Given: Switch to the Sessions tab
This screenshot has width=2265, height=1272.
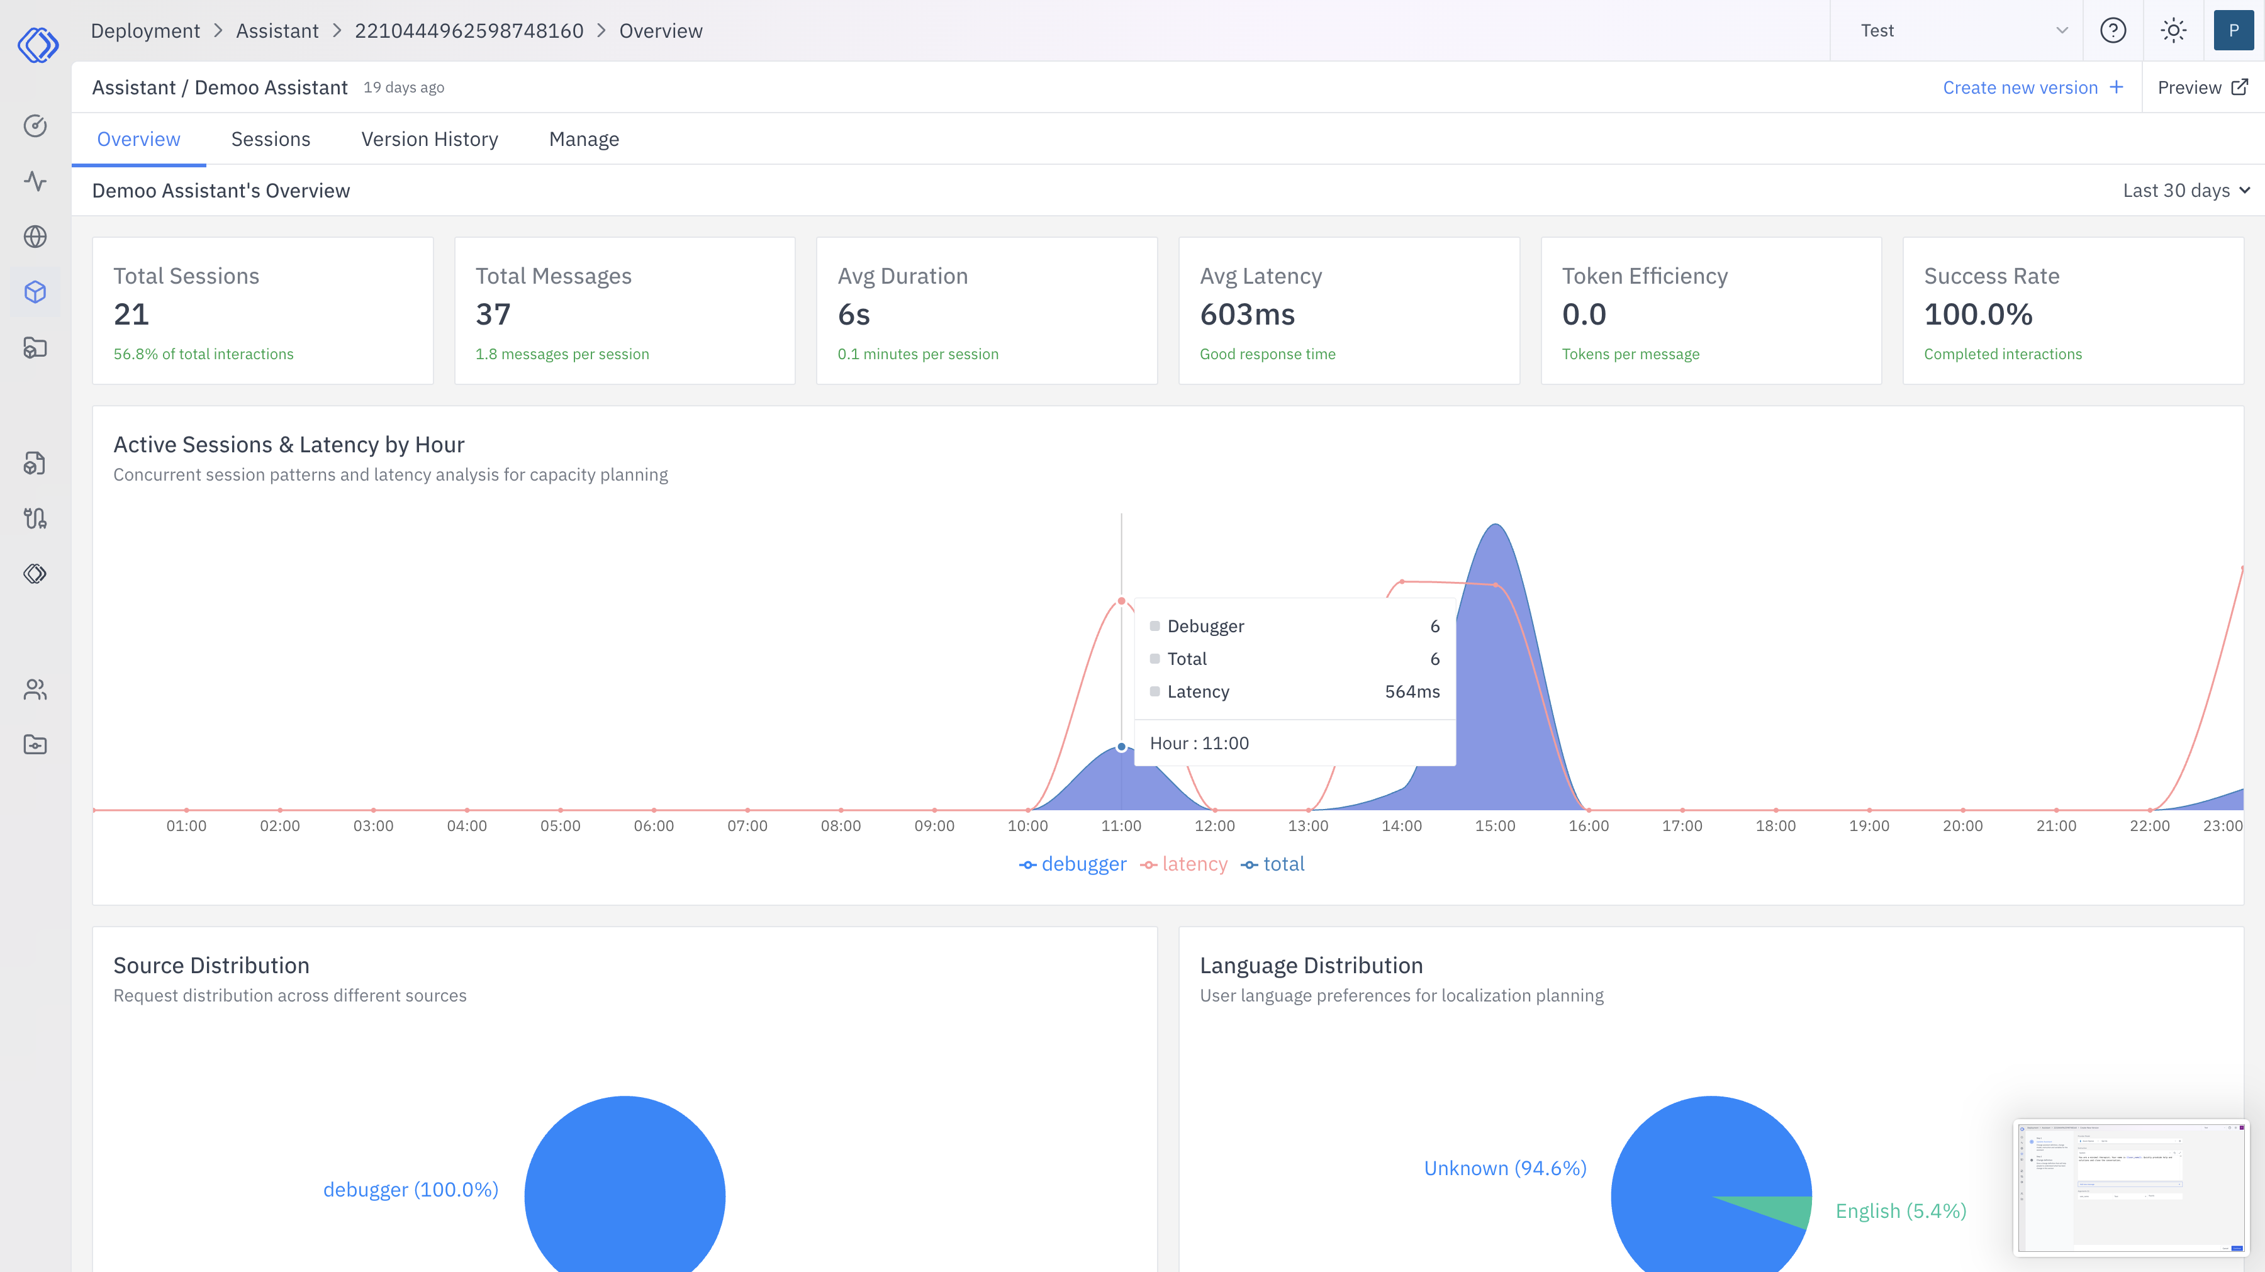Looking at the screenshot, I should [x=271, y=139].
